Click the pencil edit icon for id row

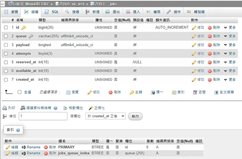coord(194,28)
